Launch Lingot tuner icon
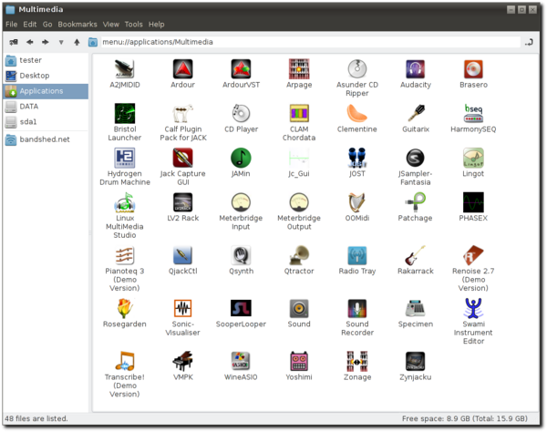 473,158
